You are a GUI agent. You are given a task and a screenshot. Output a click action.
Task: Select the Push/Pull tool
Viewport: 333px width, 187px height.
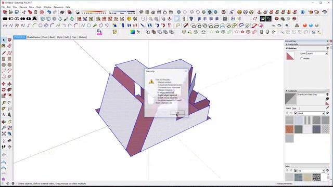pyautogui.click(x=9, y=84)
